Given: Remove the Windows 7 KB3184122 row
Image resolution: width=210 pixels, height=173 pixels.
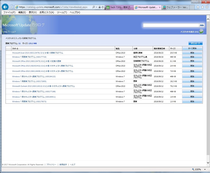Looking at the screenshot, I should (x=192, y=76).
